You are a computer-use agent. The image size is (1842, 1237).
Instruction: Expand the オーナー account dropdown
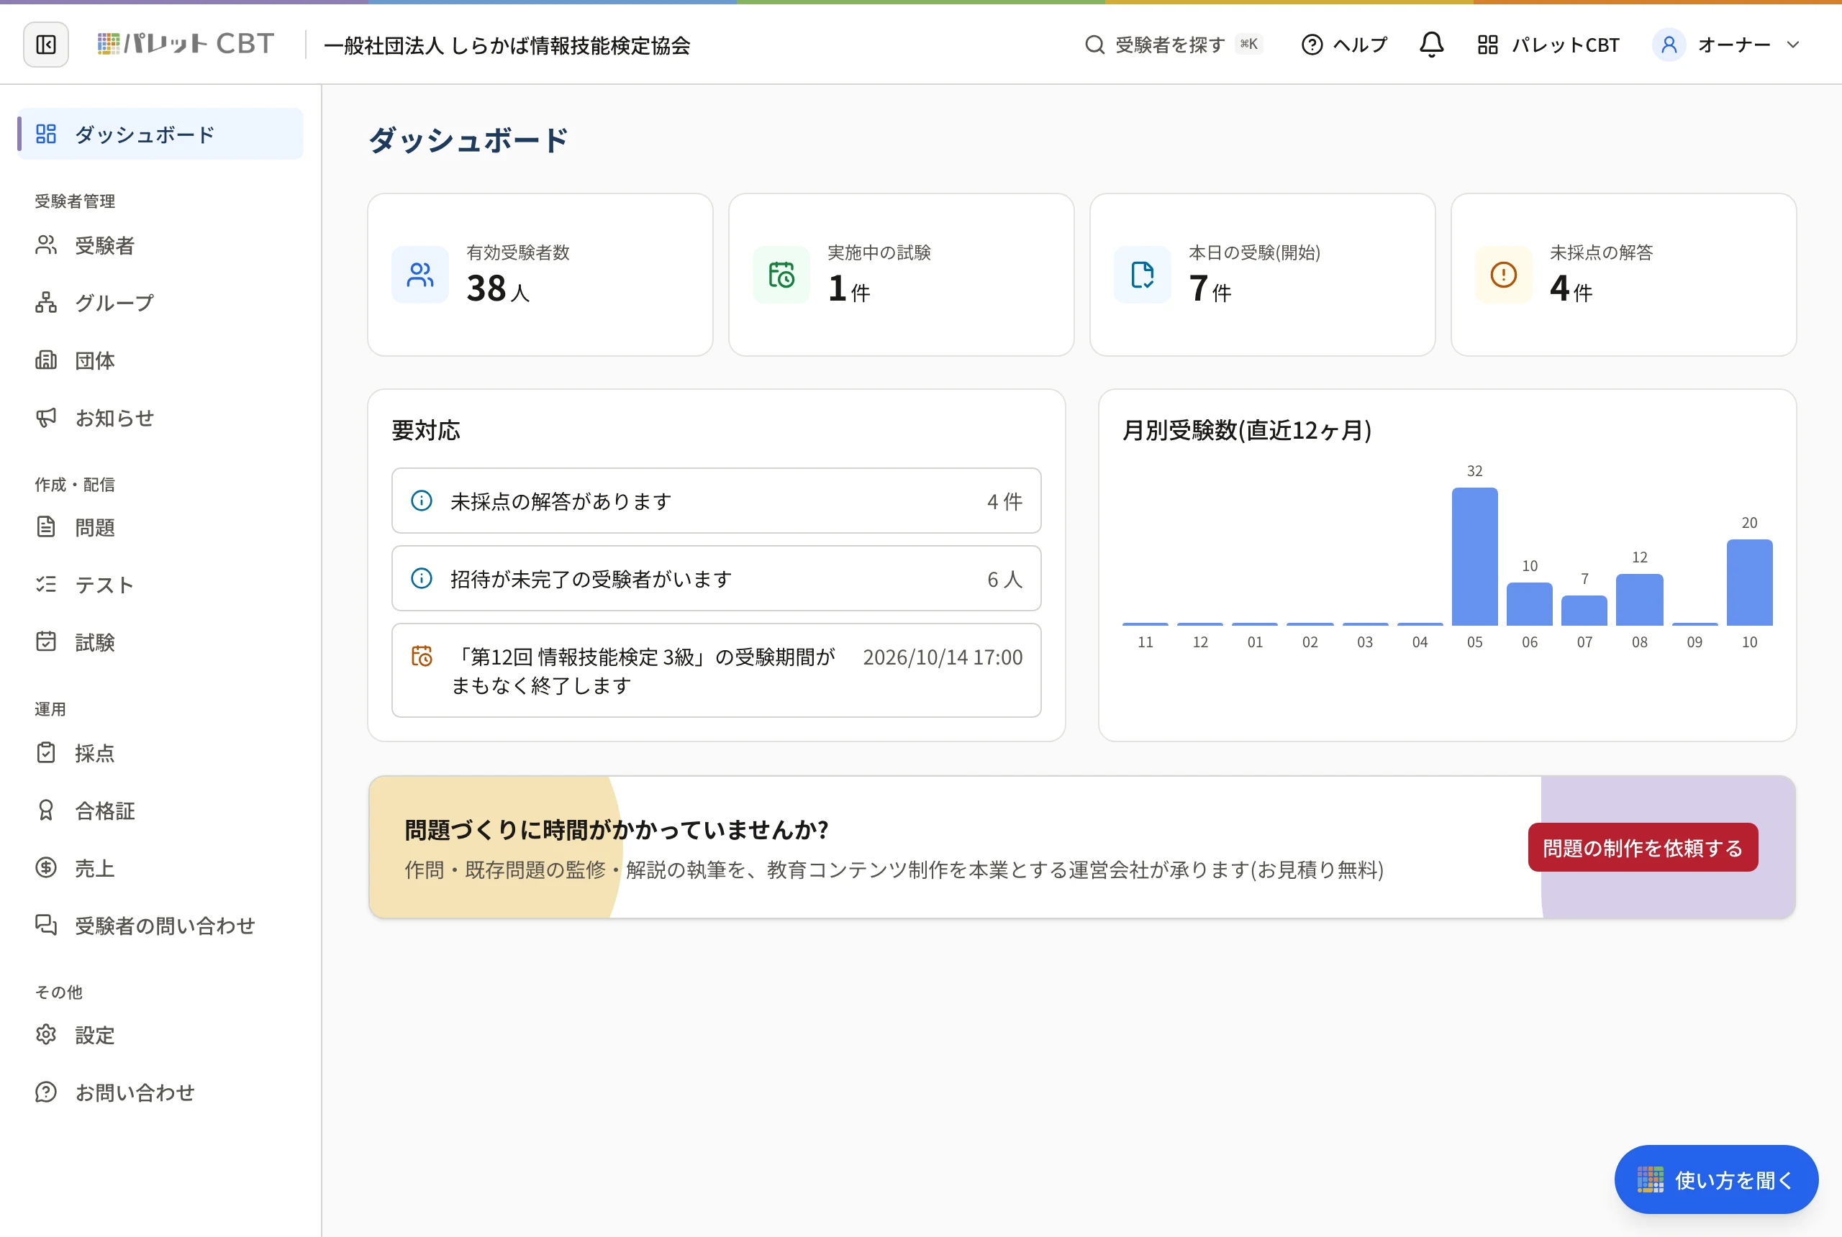pyautogui.click(x=1727, y=45)
